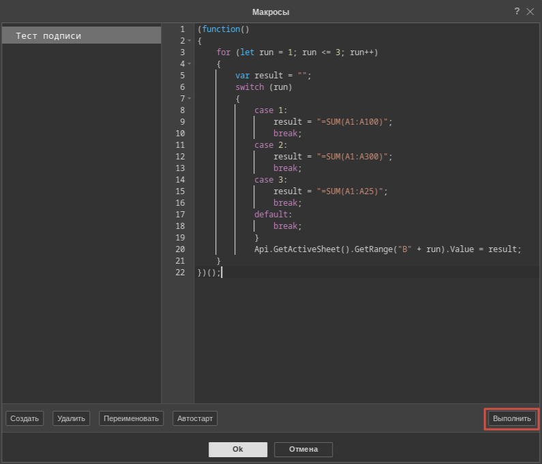Click the switch keyword on line 6

tap(250, 87)
